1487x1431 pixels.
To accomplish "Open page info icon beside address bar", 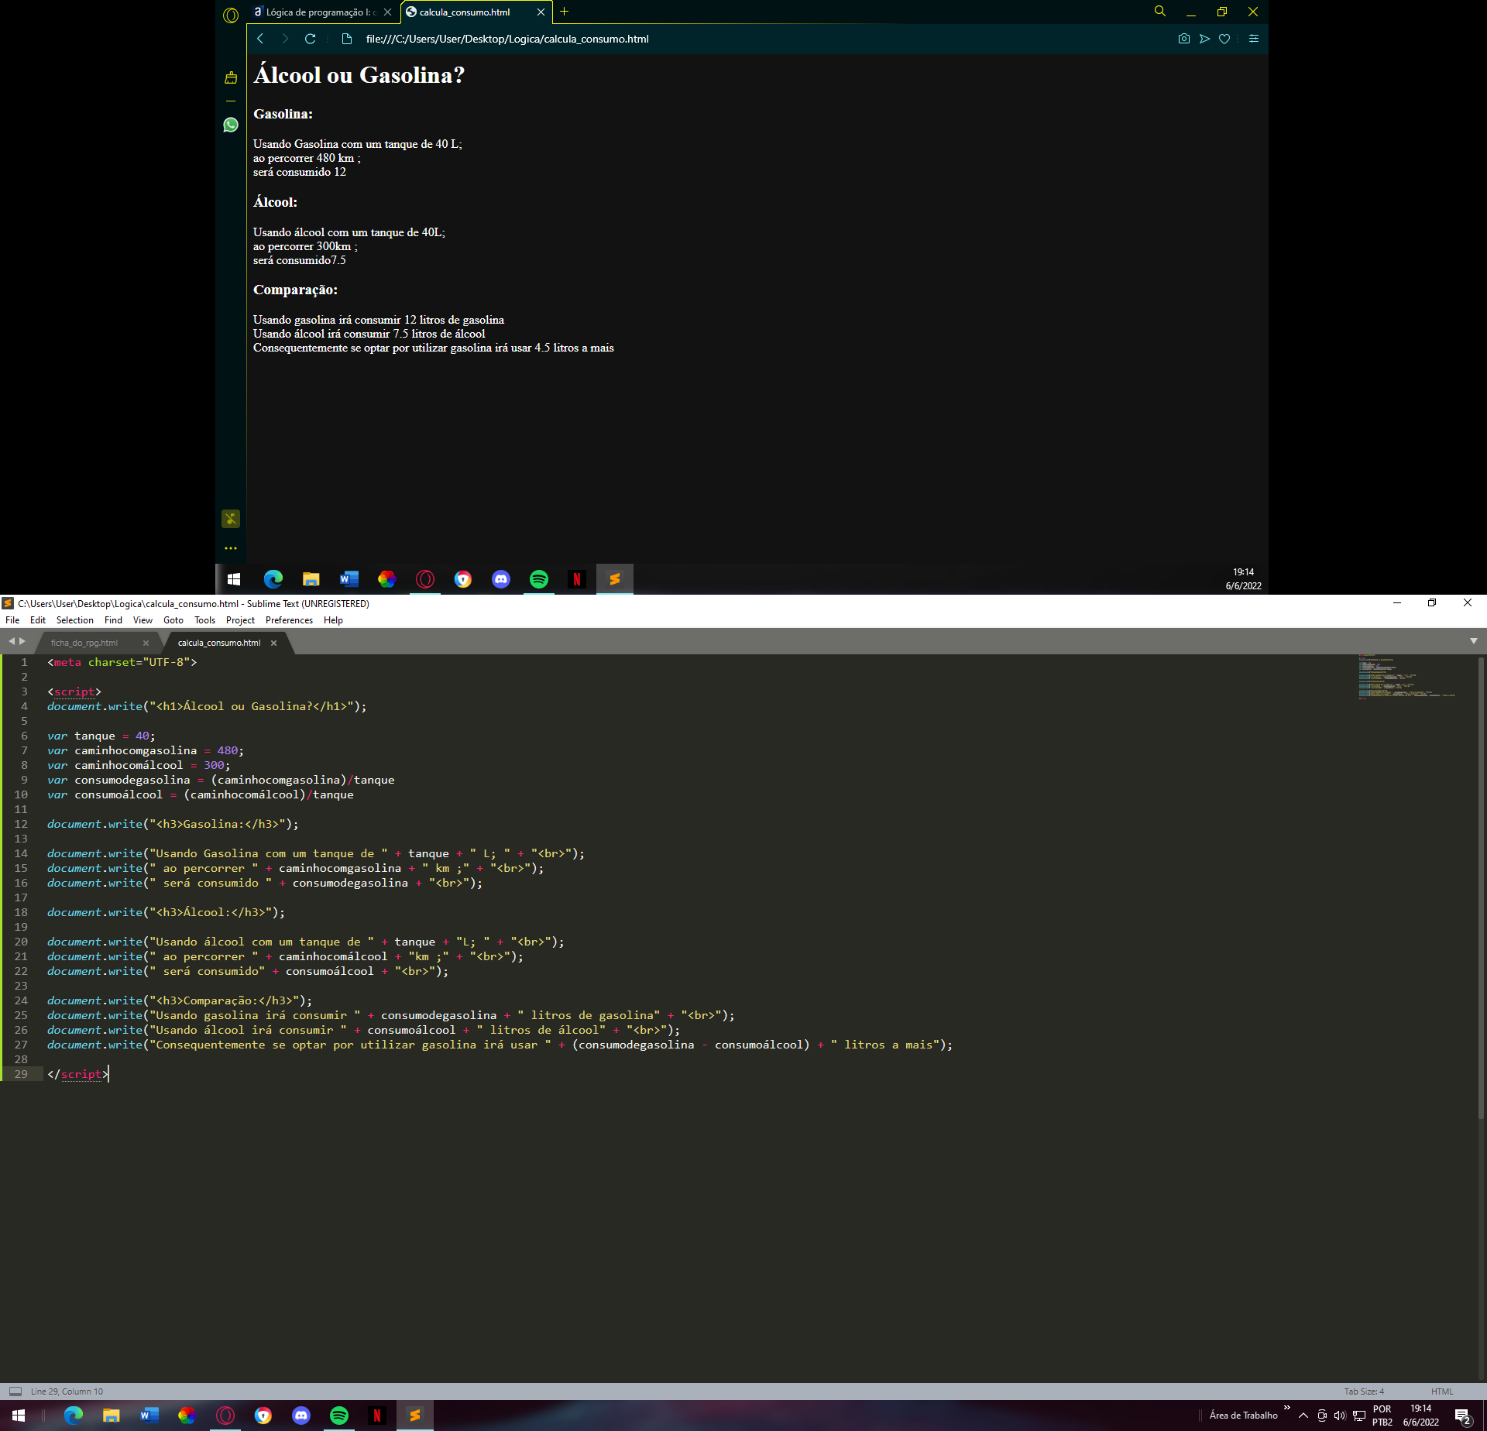I will (x=347, y=39).
